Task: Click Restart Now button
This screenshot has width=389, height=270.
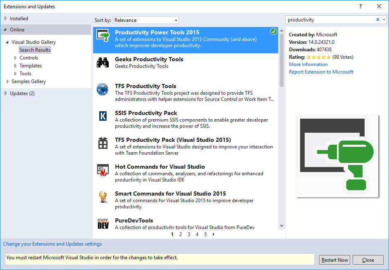Action: [334, 260]
